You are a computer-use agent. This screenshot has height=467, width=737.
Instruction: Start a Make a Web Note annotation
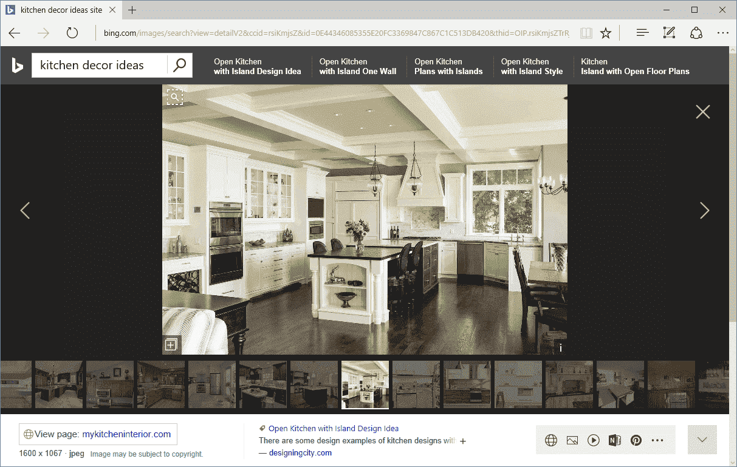tap(669, 33)
